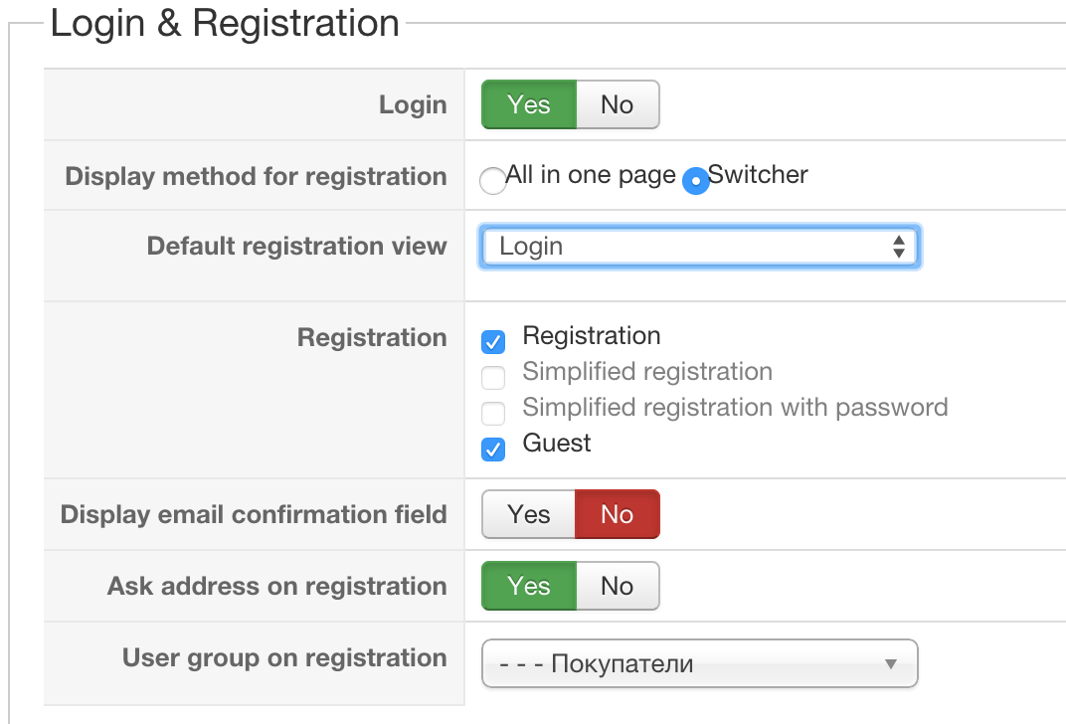The height and width of the screenshot is (724, 1066).
Task: Open the Default registration view dropdown
Action: click(699, 247)
